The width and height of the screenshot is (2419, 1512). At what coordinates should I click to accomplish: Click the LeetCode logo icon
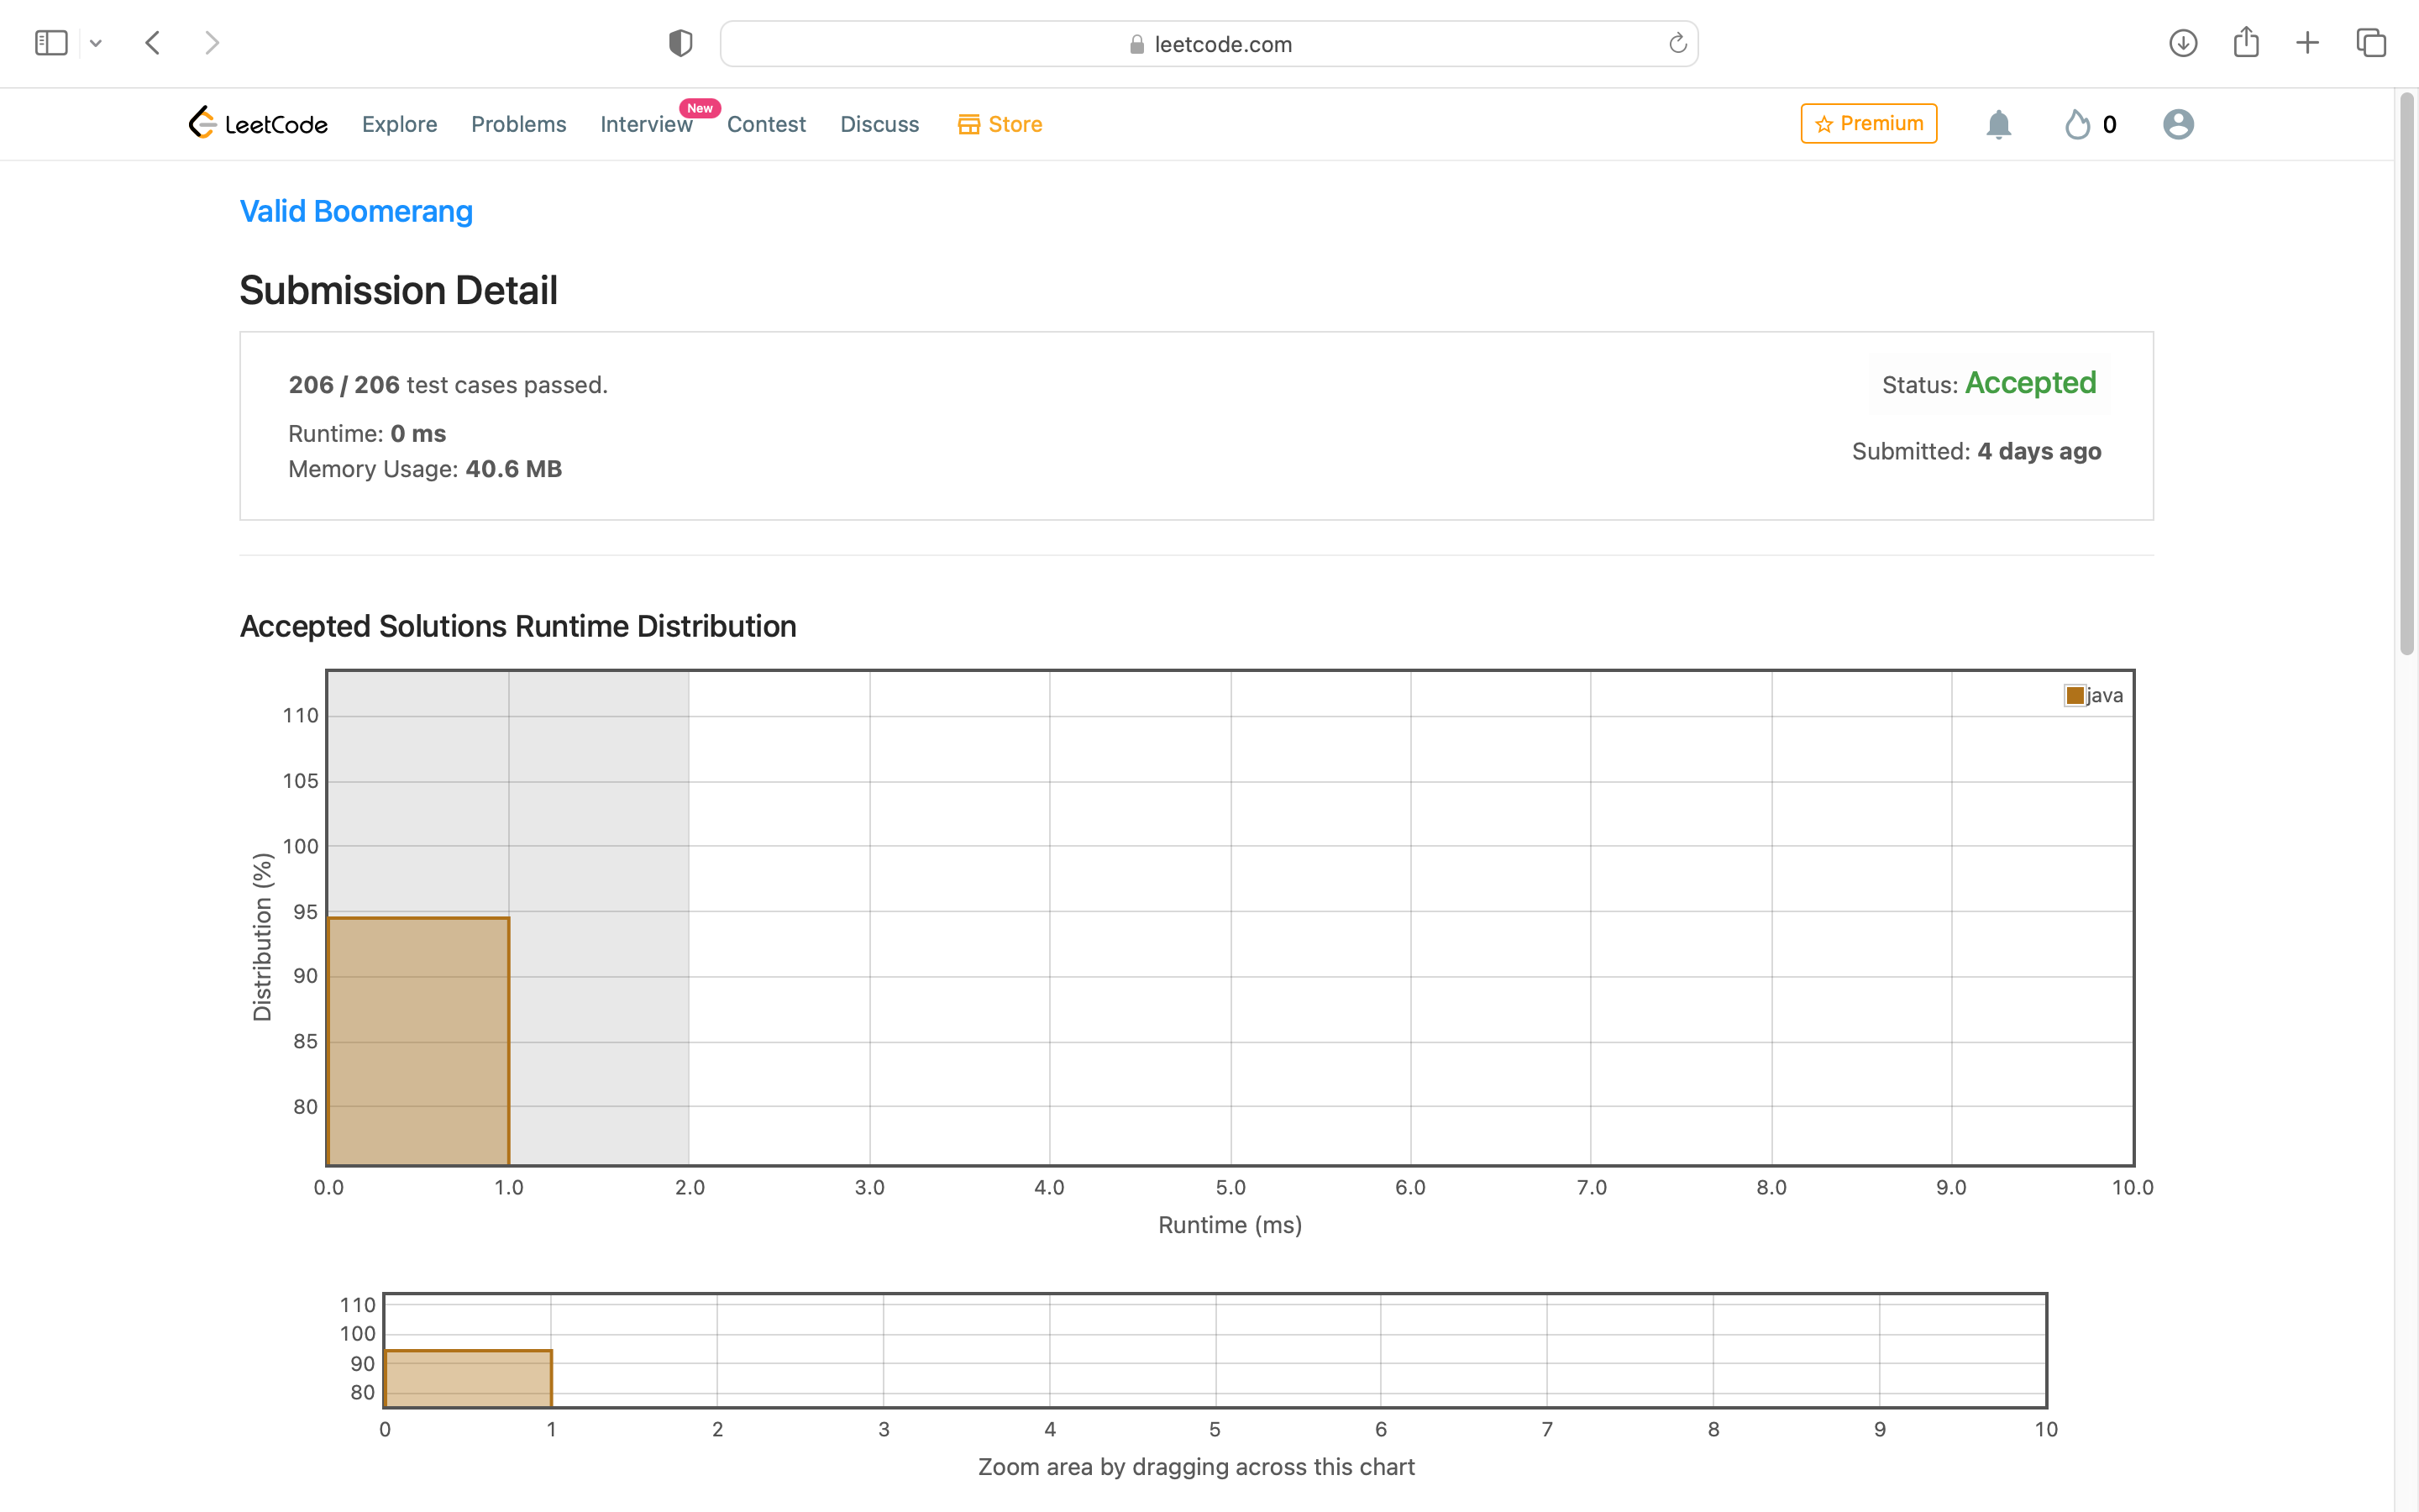point(203,123)
